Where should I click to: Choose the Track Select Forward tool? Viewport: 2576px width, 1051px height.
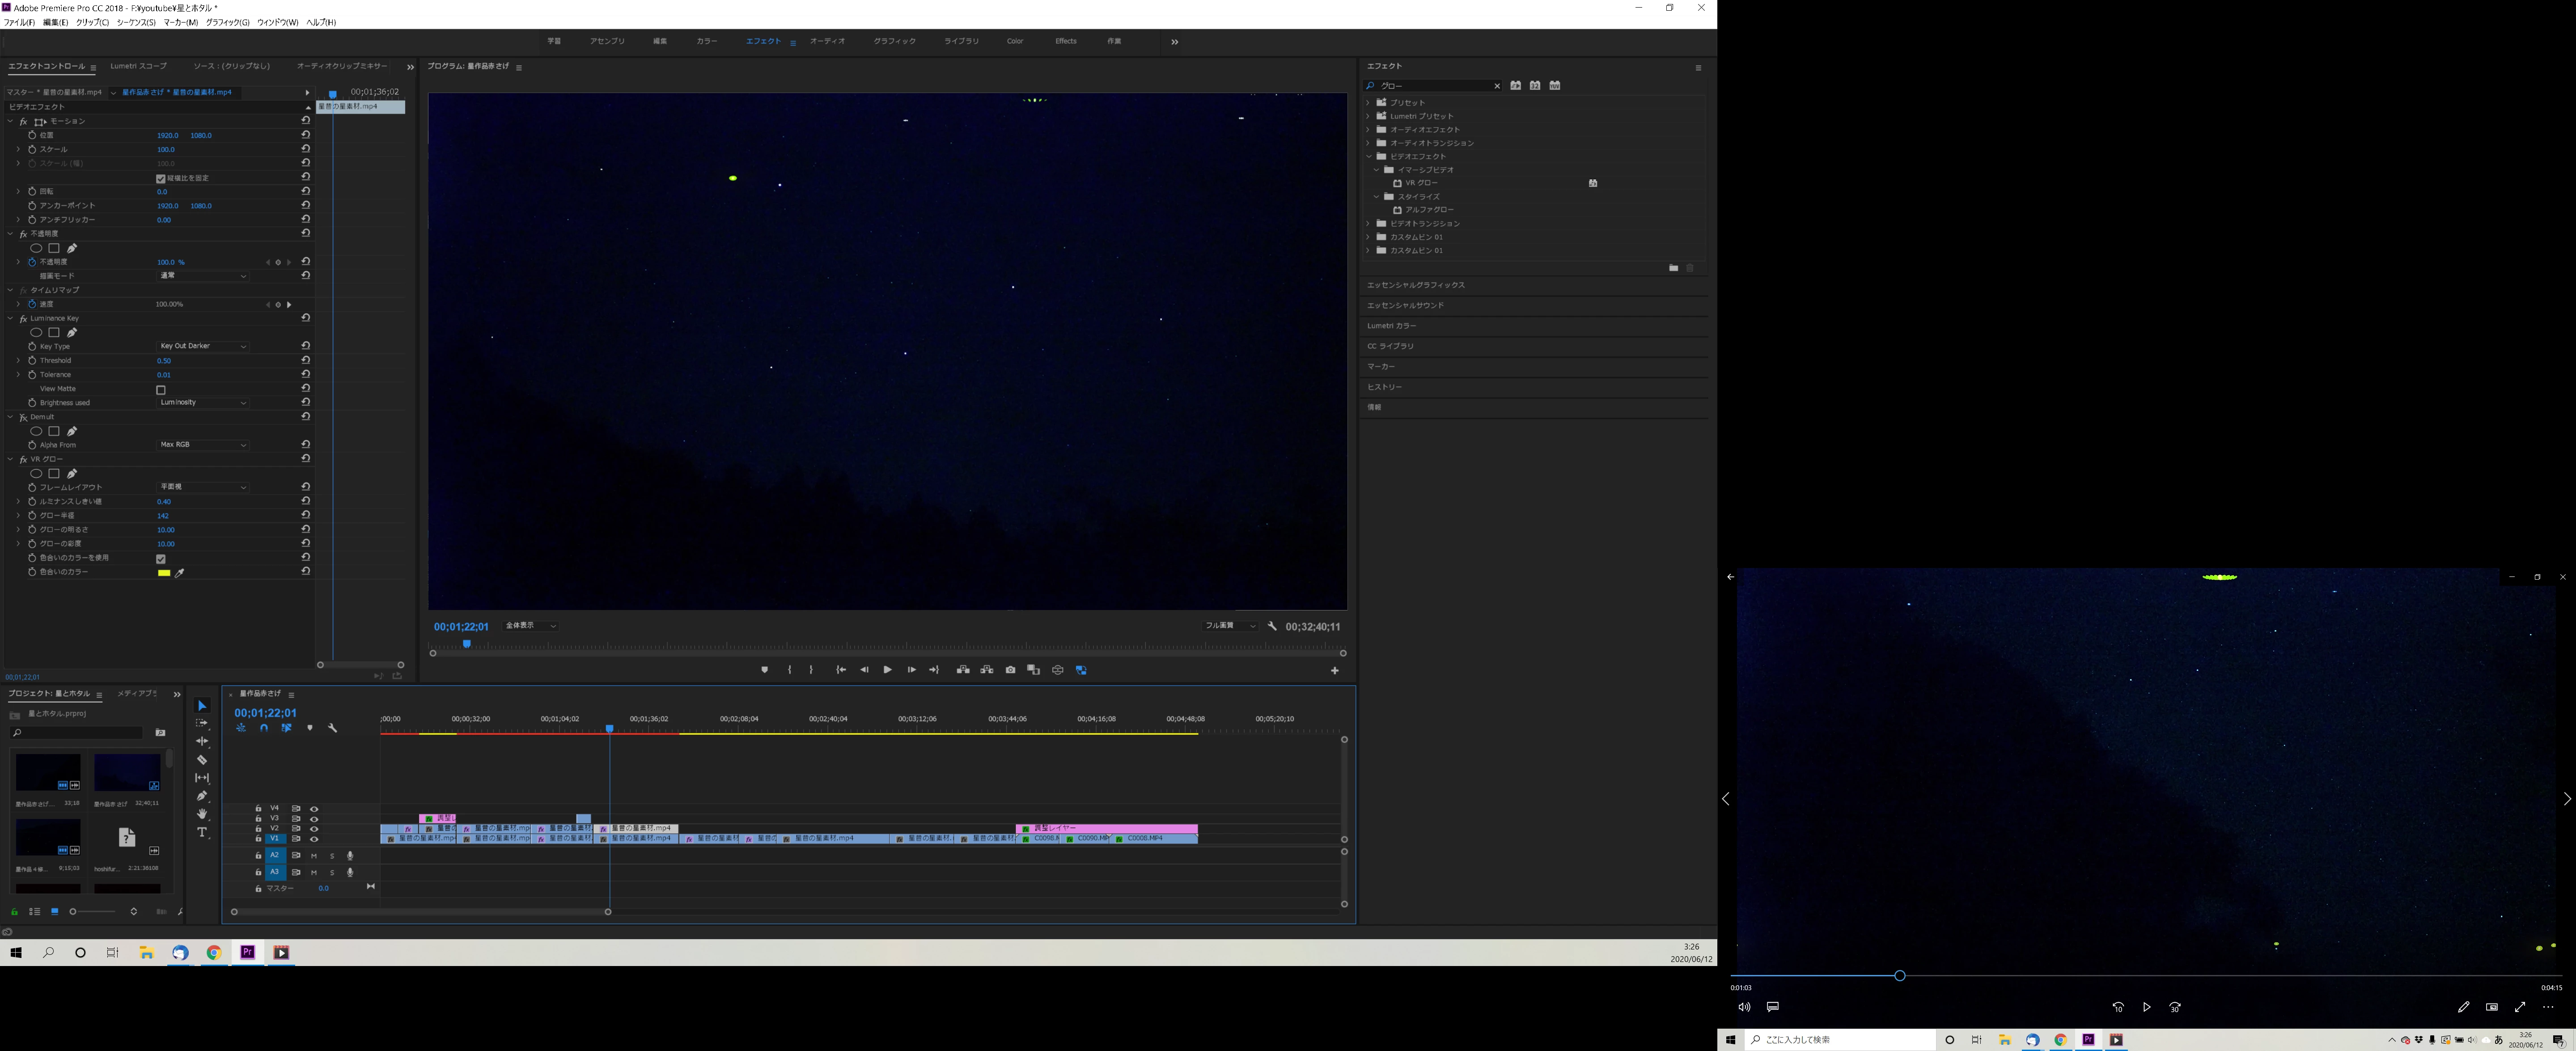click(x=202, y=723)
